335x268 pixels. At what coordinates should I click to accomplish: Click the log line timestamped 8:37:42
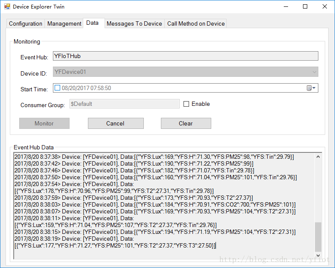(x=134, y=164)
